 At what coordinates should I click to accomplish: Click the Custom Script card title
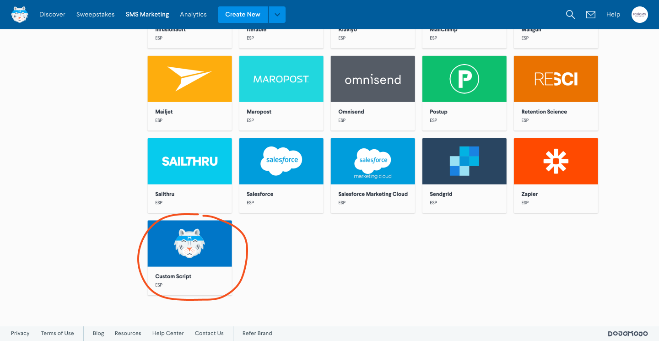pyautogui.click(x=173, y=276)
